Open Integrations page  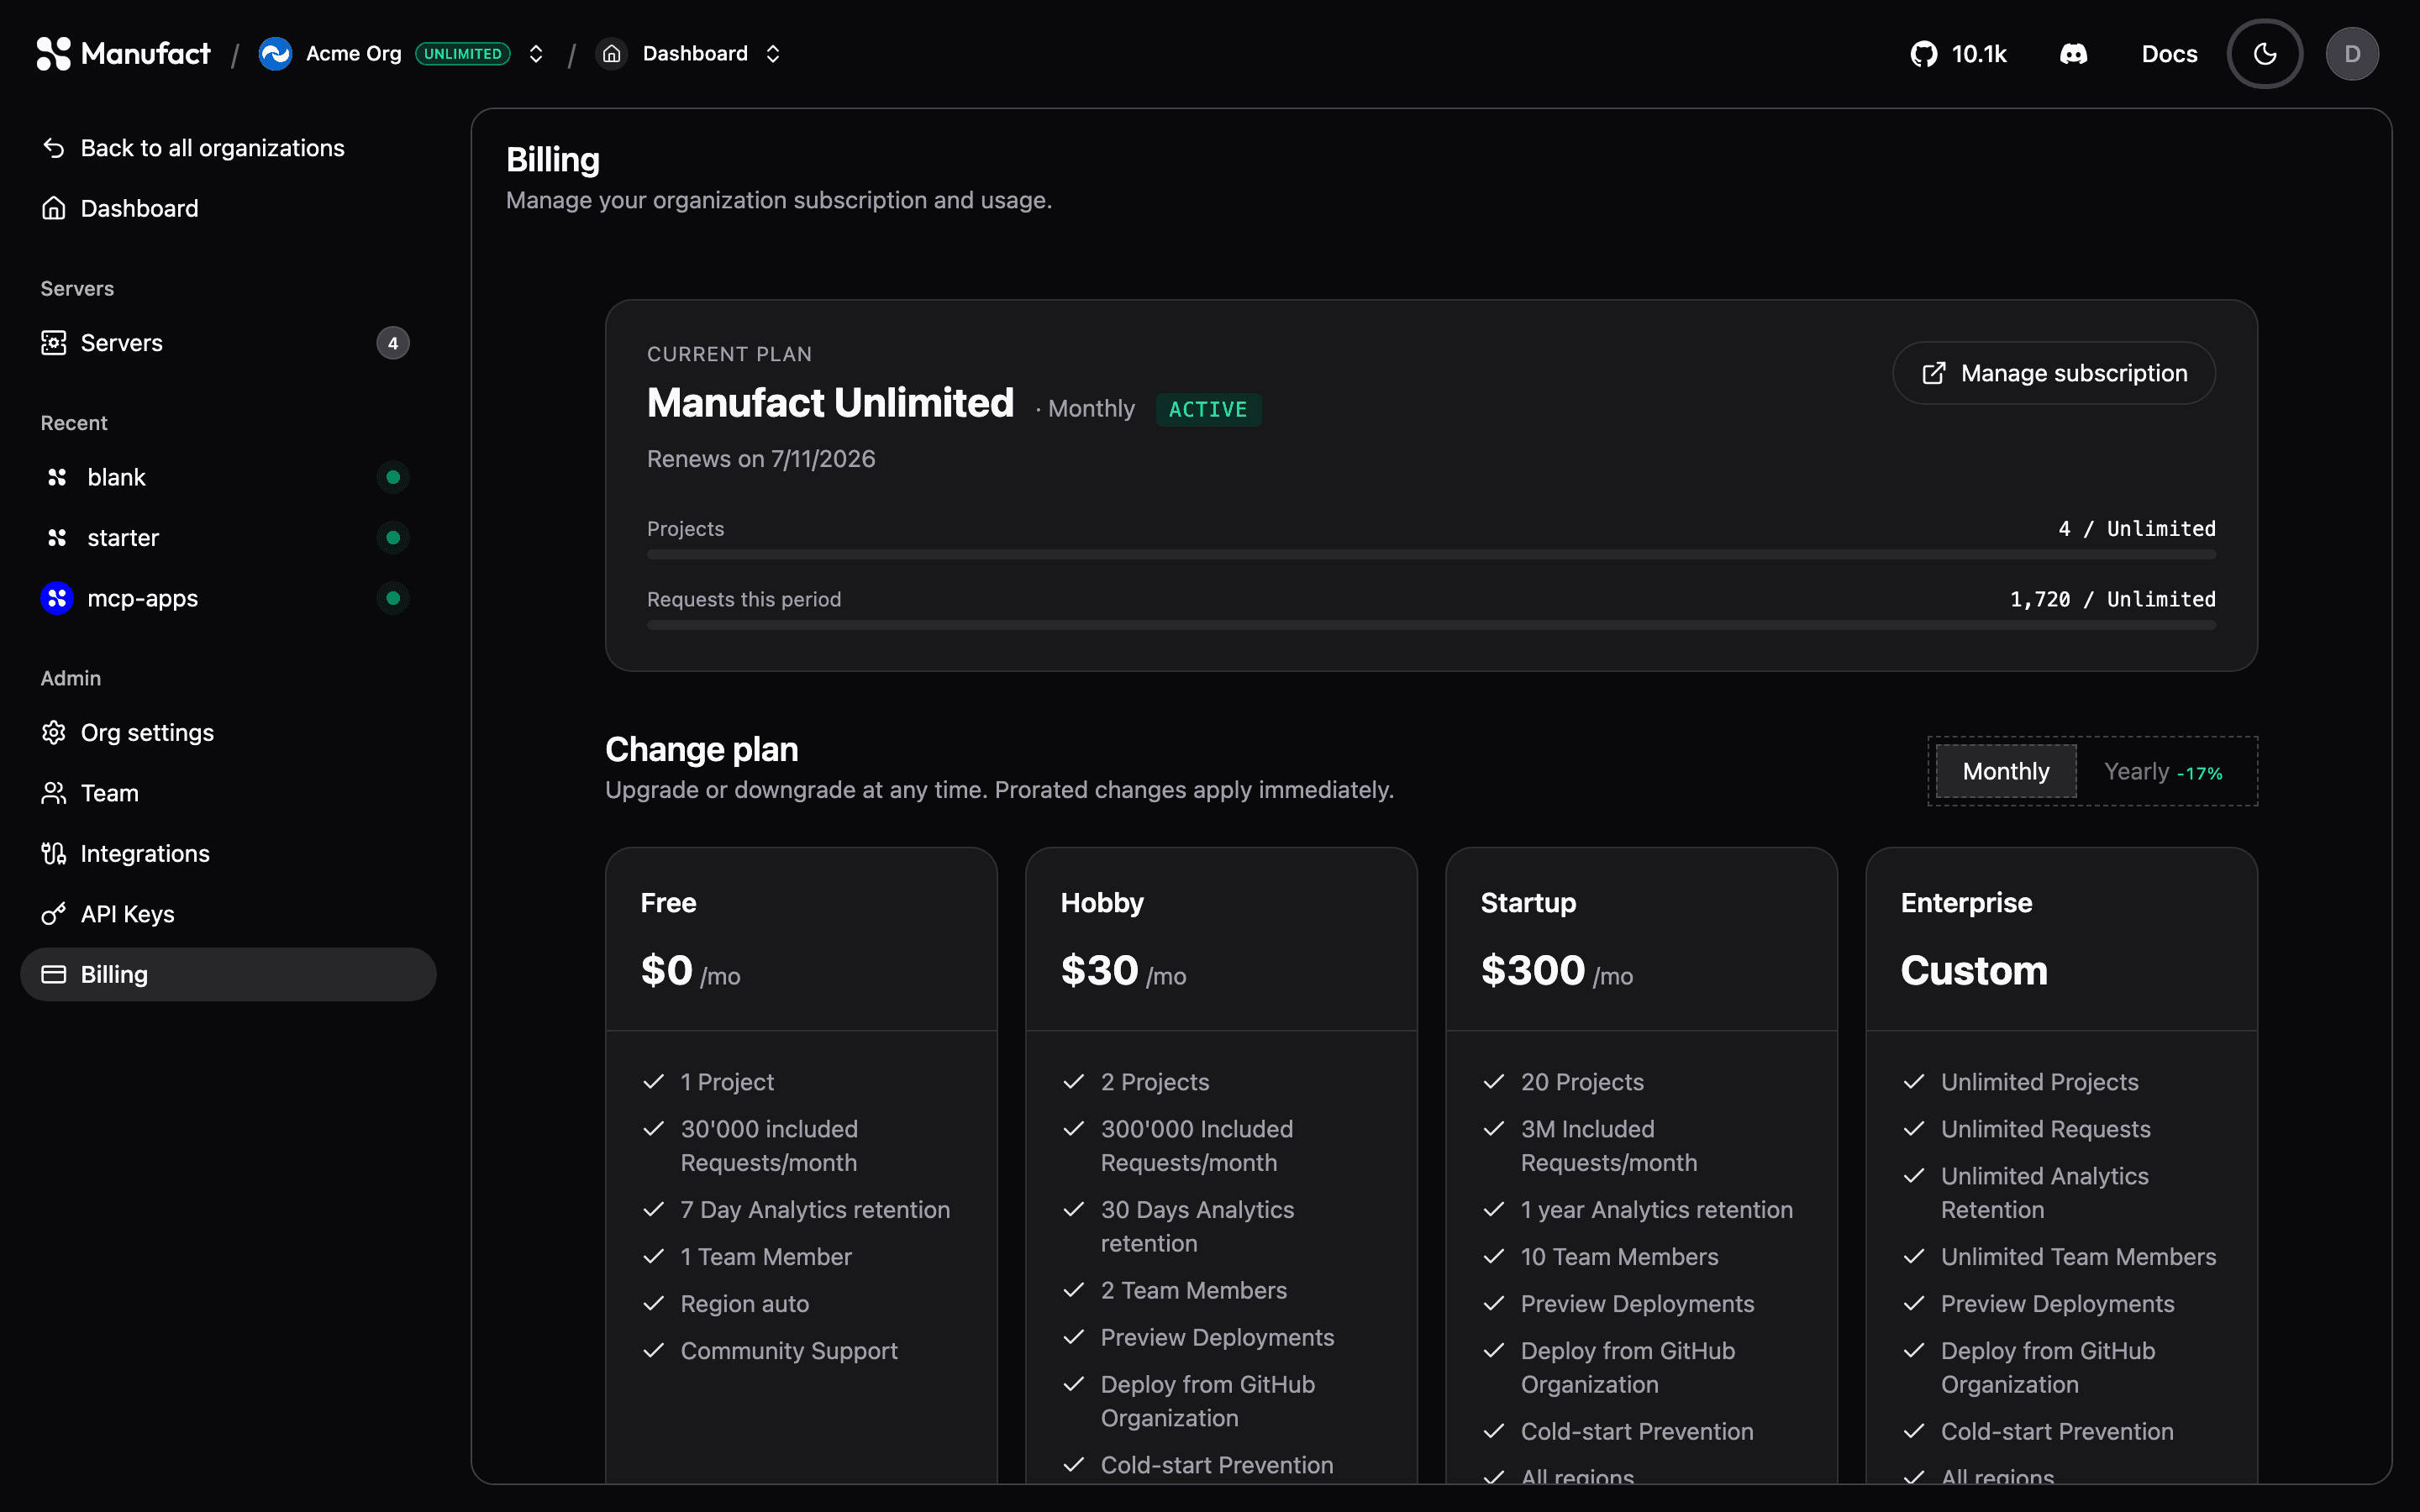228,853
